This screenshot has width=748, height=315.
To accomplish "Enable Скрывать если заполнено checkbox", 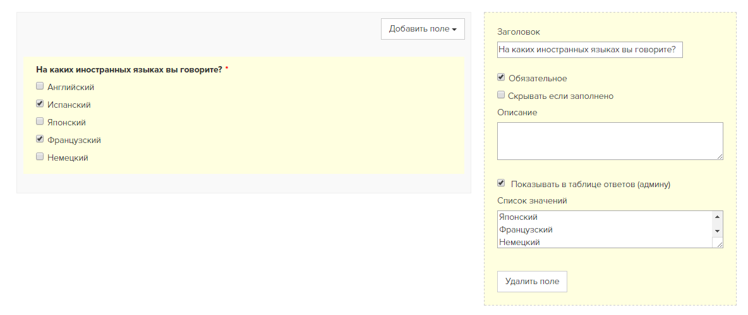I will [x=501, y=95].
